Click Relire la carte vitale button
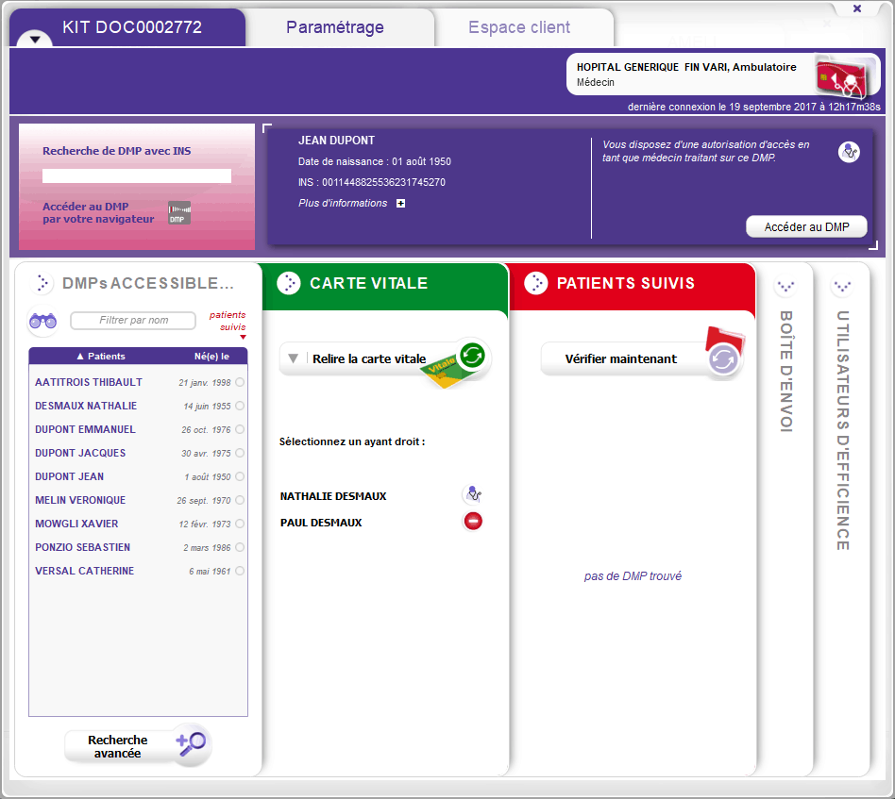 tap(382, 358)
